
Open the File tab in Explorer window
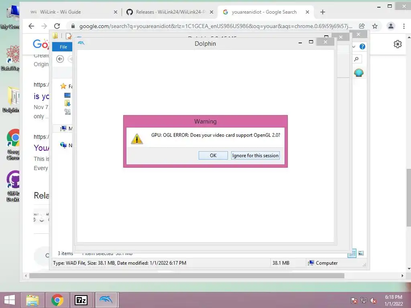63,47
